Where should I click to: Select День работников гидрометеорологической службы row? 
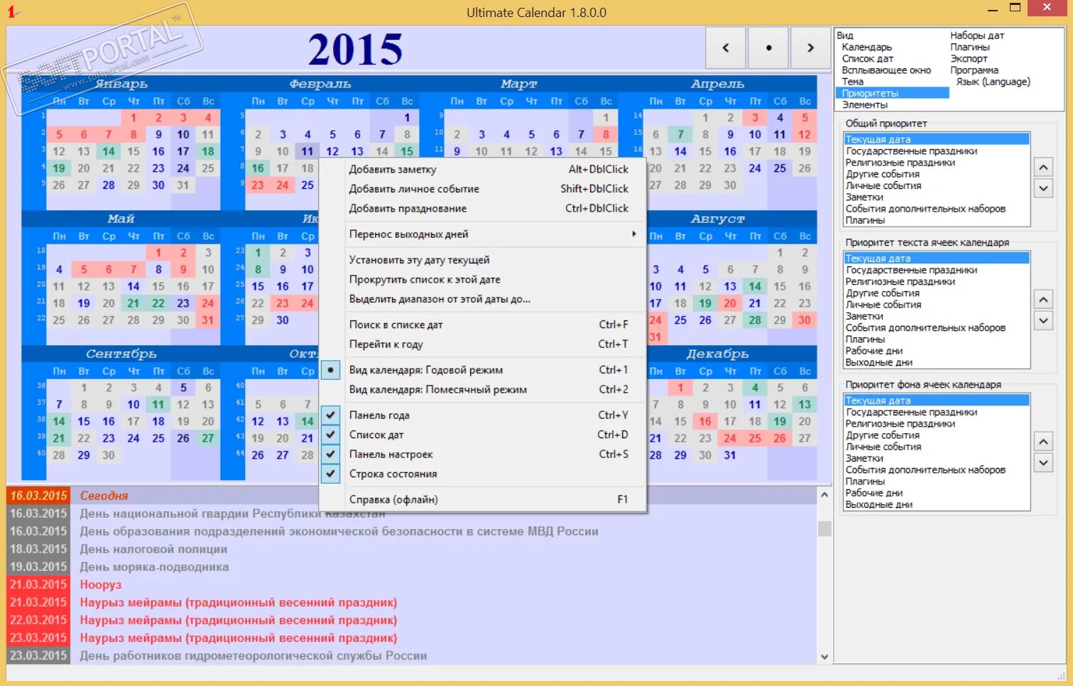[412, 655]
